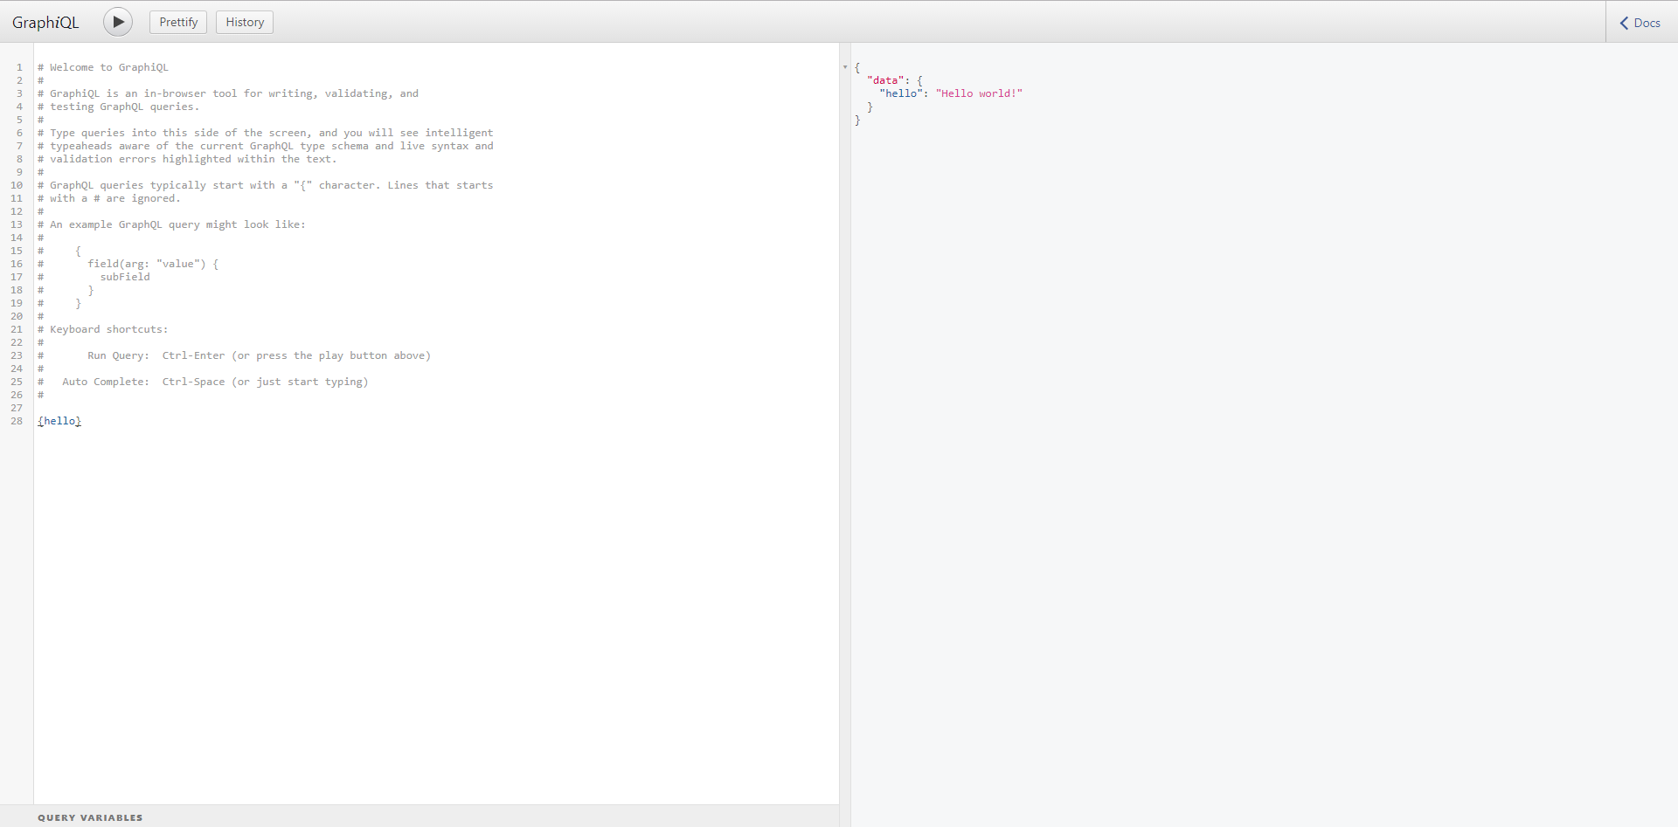Viewport: 1678px width, 827px height.
Task: Click the '# testing GraphQL queries.' comment line
Action: 119,107
